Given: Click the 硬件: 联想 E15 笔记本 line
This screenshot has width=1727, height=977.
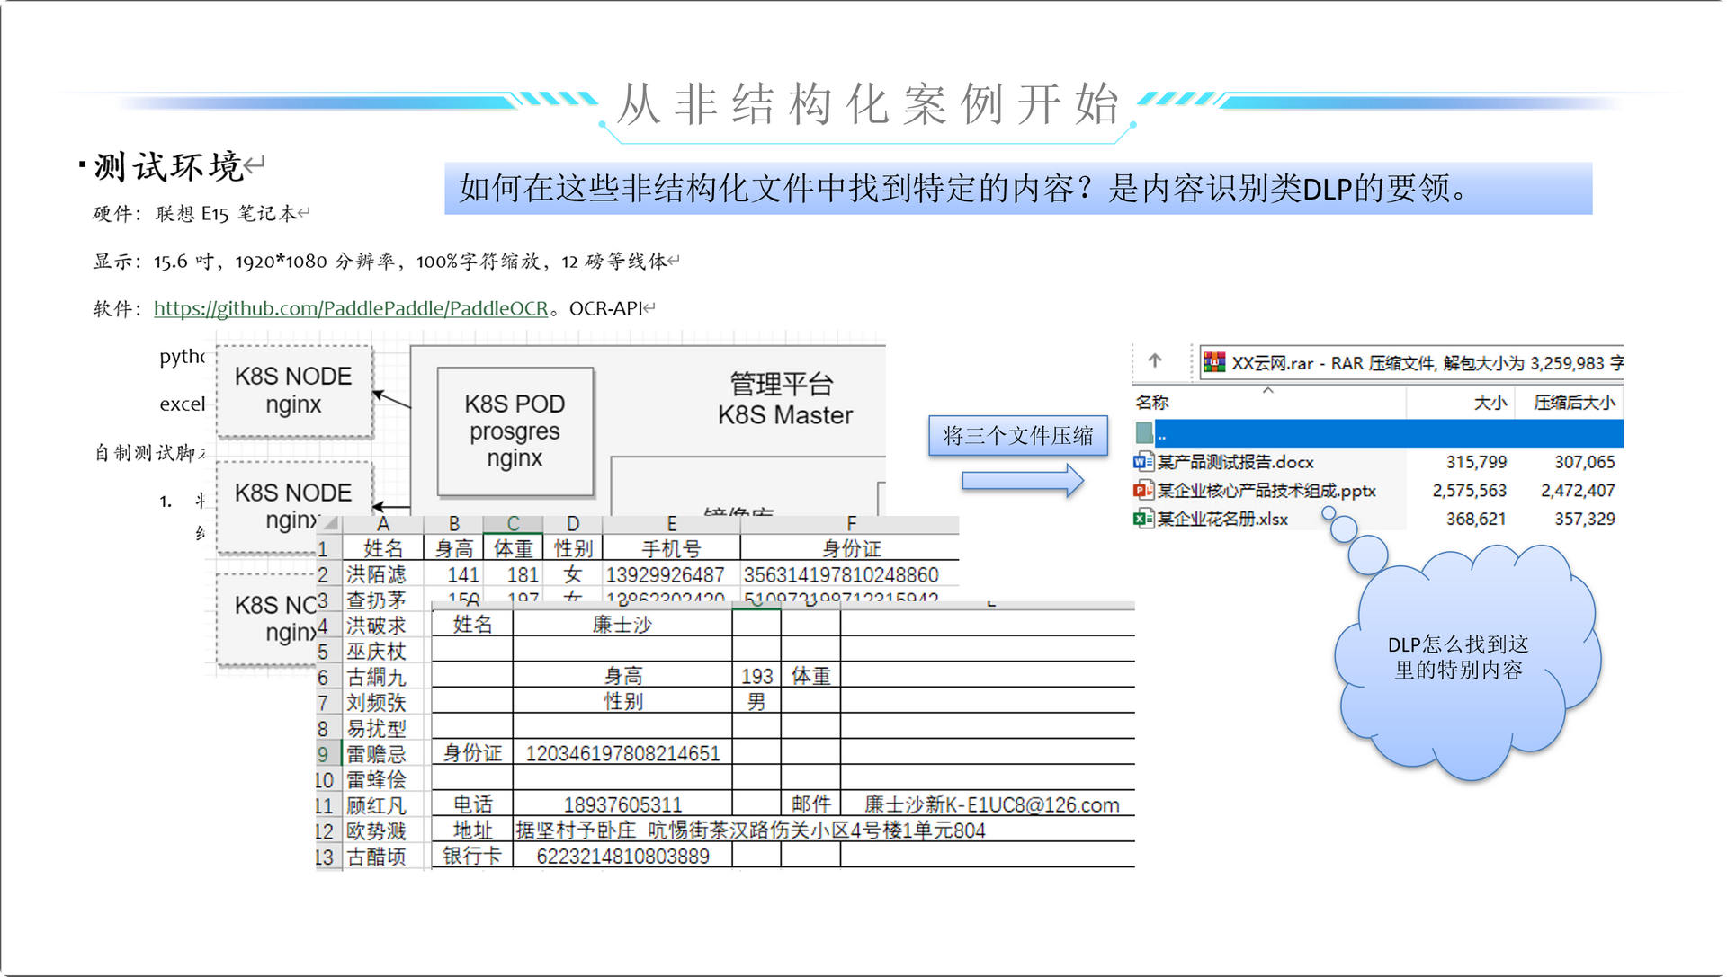Looking at the screenshot, I should tap(195, 213).
